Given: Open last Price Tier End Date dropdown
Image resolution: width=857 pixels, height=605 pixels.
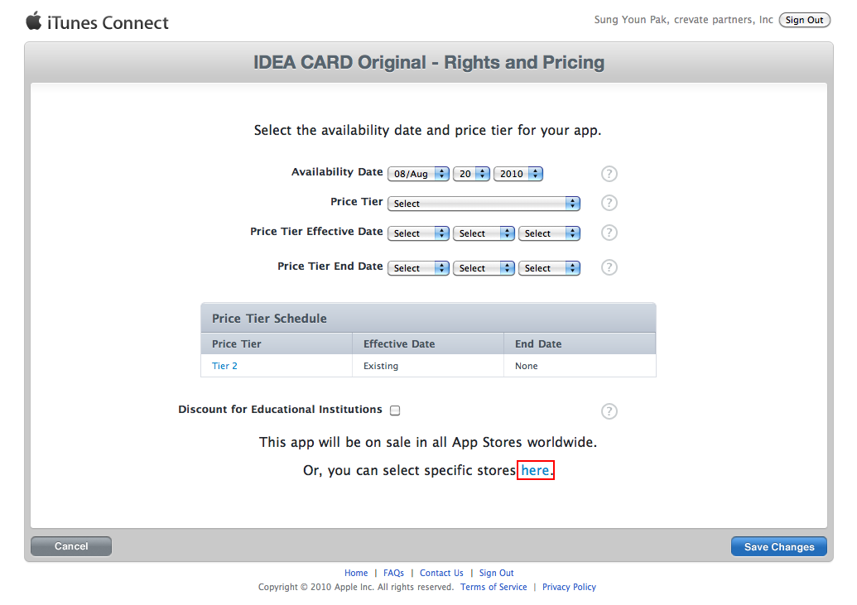Looking at the screenshot, I should point(549,268).
